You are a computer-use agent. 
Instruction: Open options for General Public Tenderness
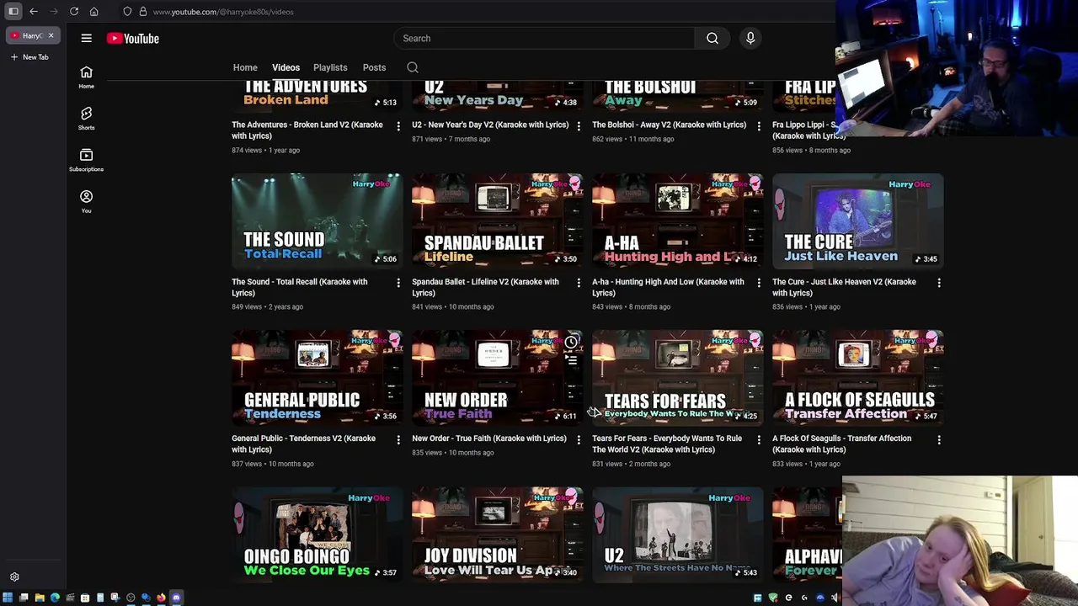398,439
